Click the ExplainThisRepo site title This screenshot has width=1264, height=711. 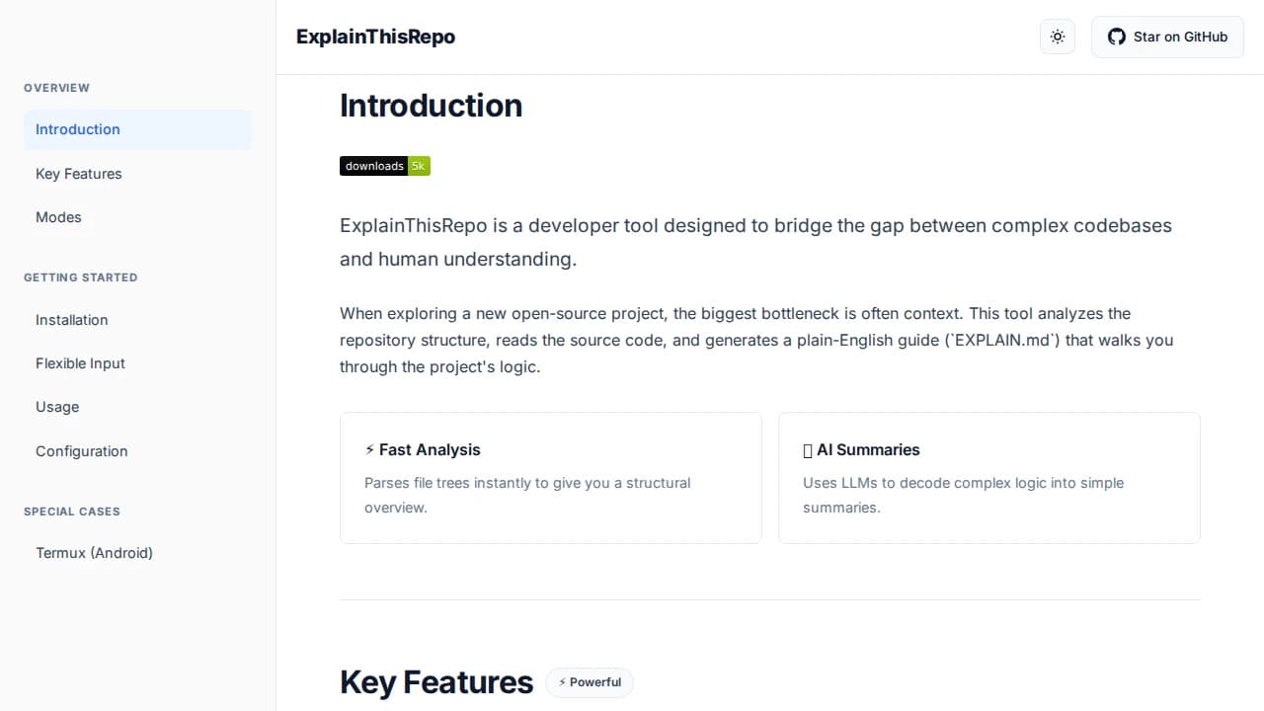(x=375, y=37)
